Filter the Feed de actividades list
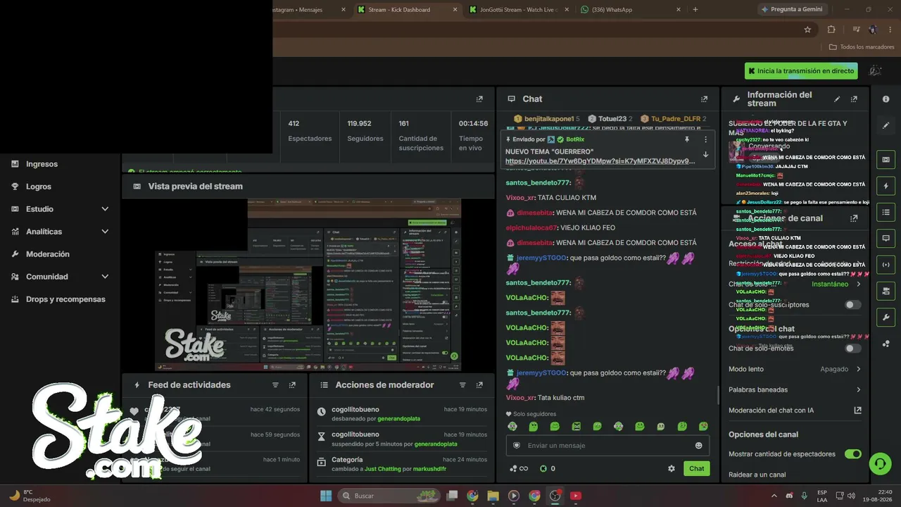The image size is (901, 507). tap(275, 385)
